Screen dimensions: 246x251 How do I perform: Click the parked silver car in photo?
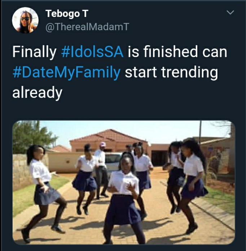[x=113, y=162]
